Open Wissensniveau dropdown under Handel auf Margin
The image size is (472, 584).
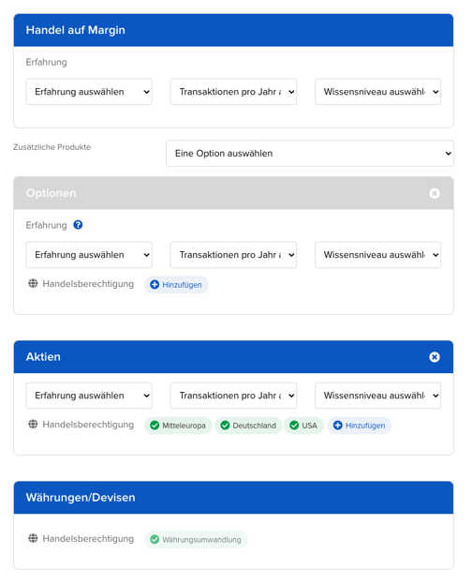pyautogui.click(x=377, y=92)
